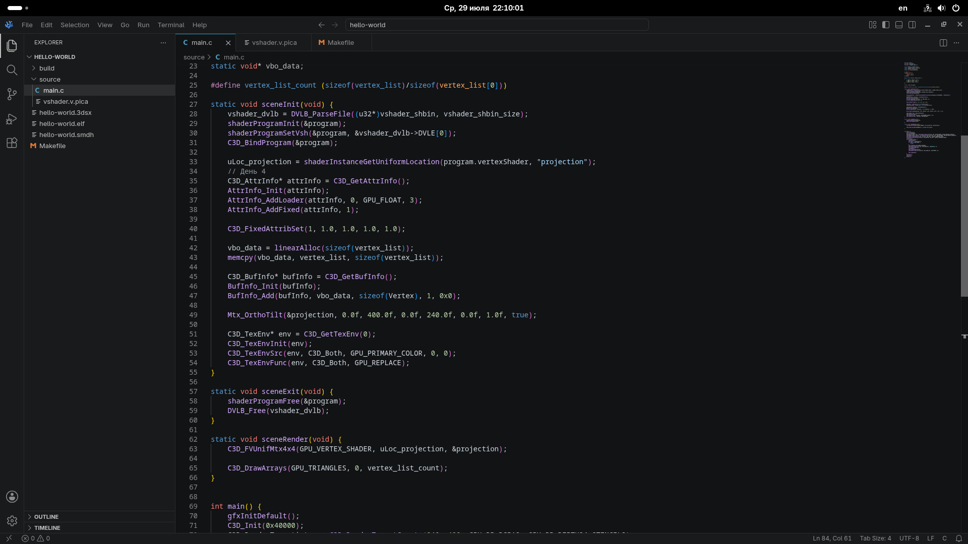Toggle the secondary side bar

click(912, 25)
